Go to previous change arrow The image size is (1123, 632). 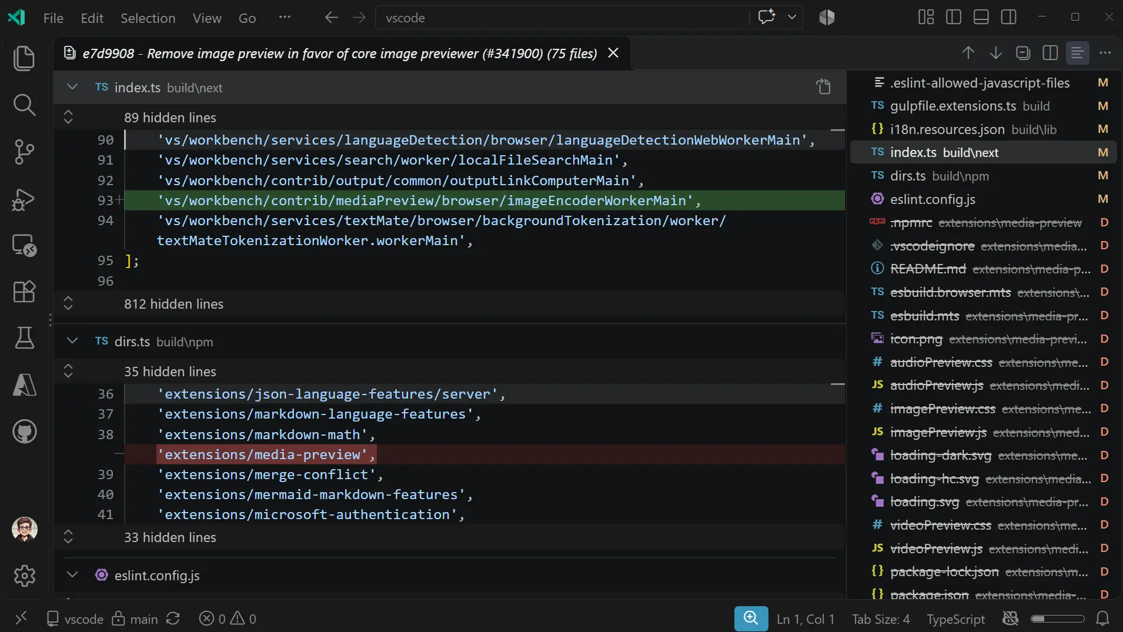point(968,53)
